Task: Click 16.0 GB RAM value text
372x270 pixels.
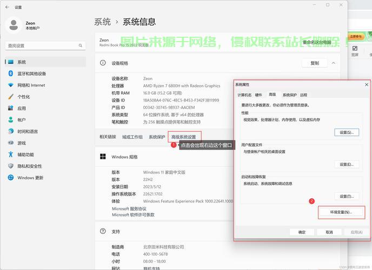Action: coord(163,93)
